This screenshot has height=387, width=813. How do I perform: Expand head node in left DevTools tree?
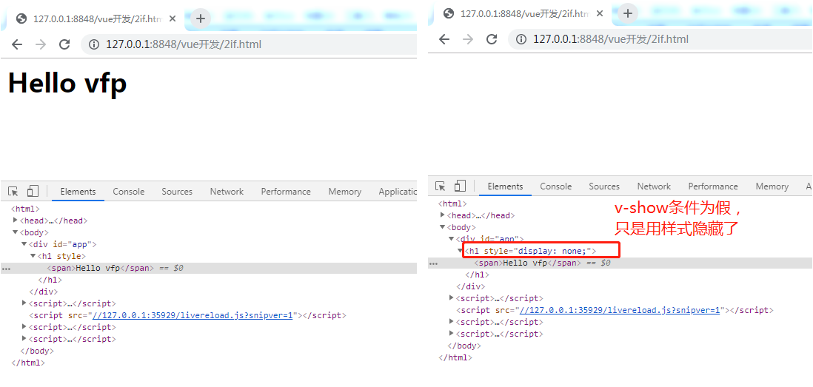(16, 221)
